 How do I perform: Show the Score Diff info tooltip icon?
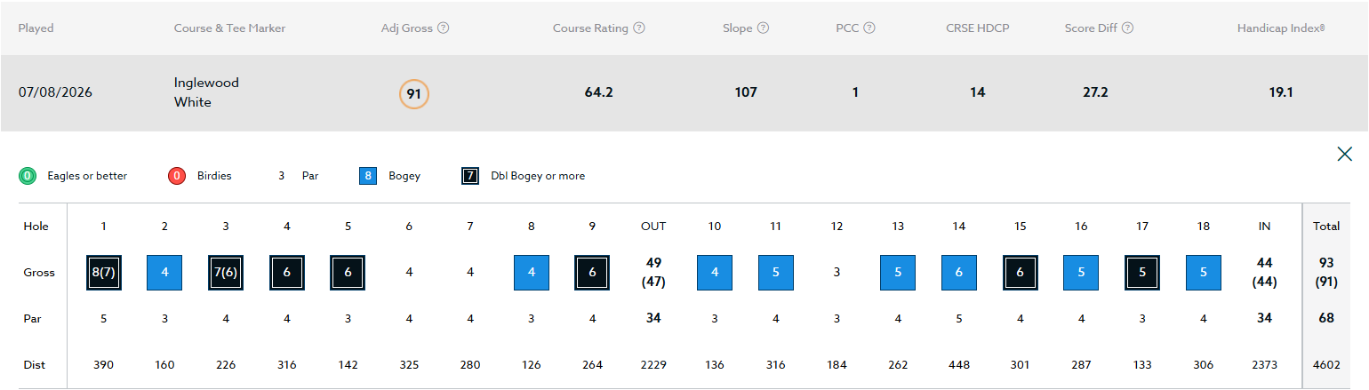point(1127,28)
